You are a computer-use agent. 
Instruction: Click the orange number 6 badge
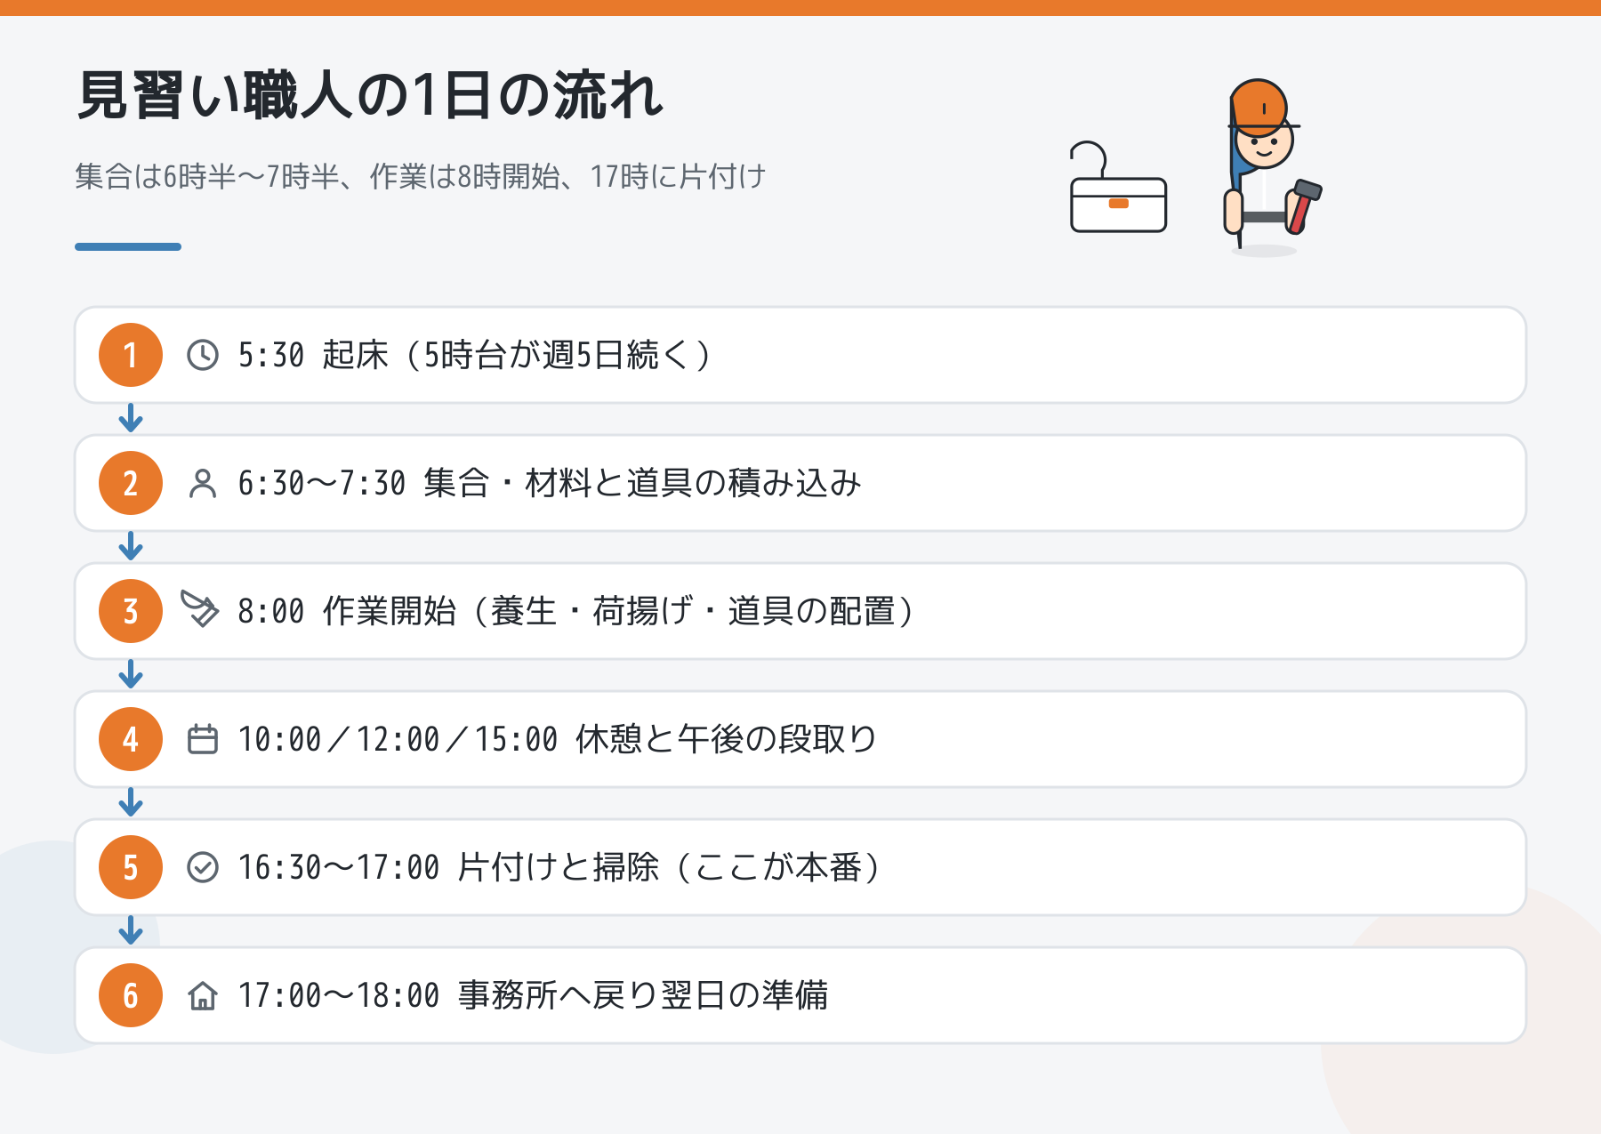click(131, 995)
